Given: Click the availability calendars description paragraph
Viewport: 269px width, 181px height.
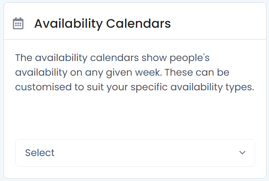Looking at the screenshot, I should [135, 72].
